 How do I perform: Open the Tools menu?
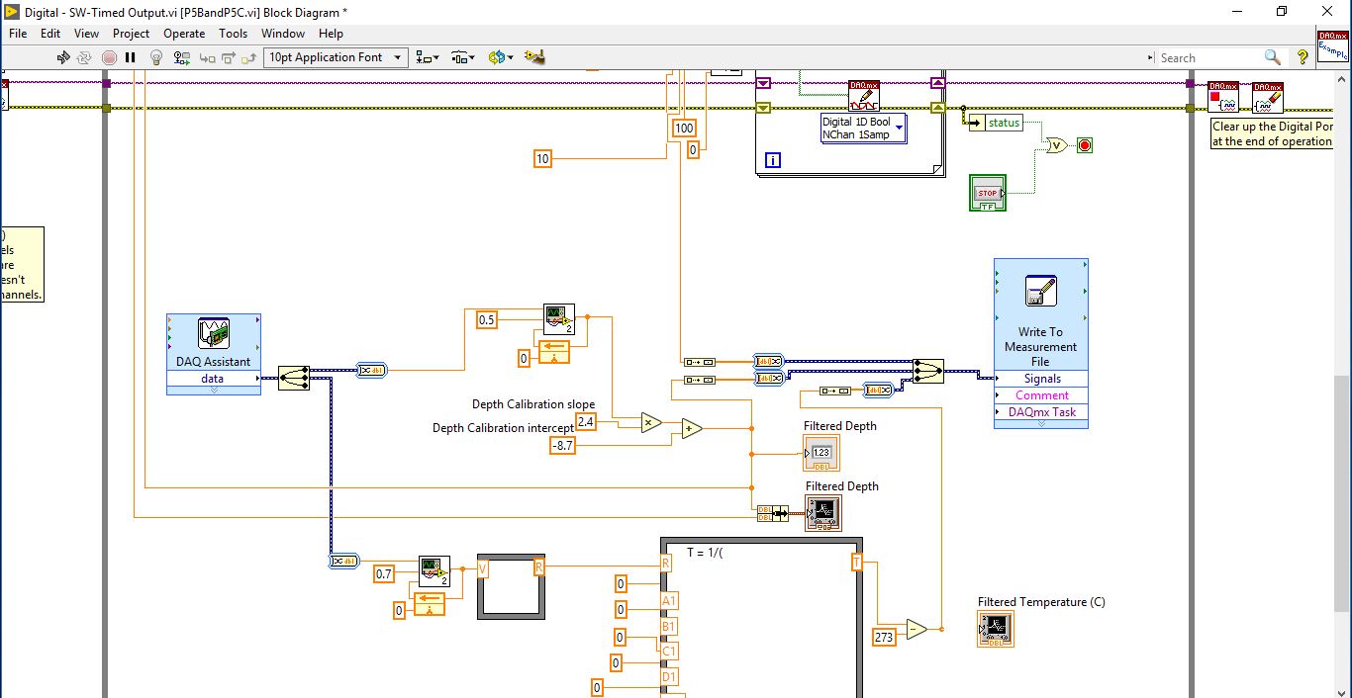(233, 33)
